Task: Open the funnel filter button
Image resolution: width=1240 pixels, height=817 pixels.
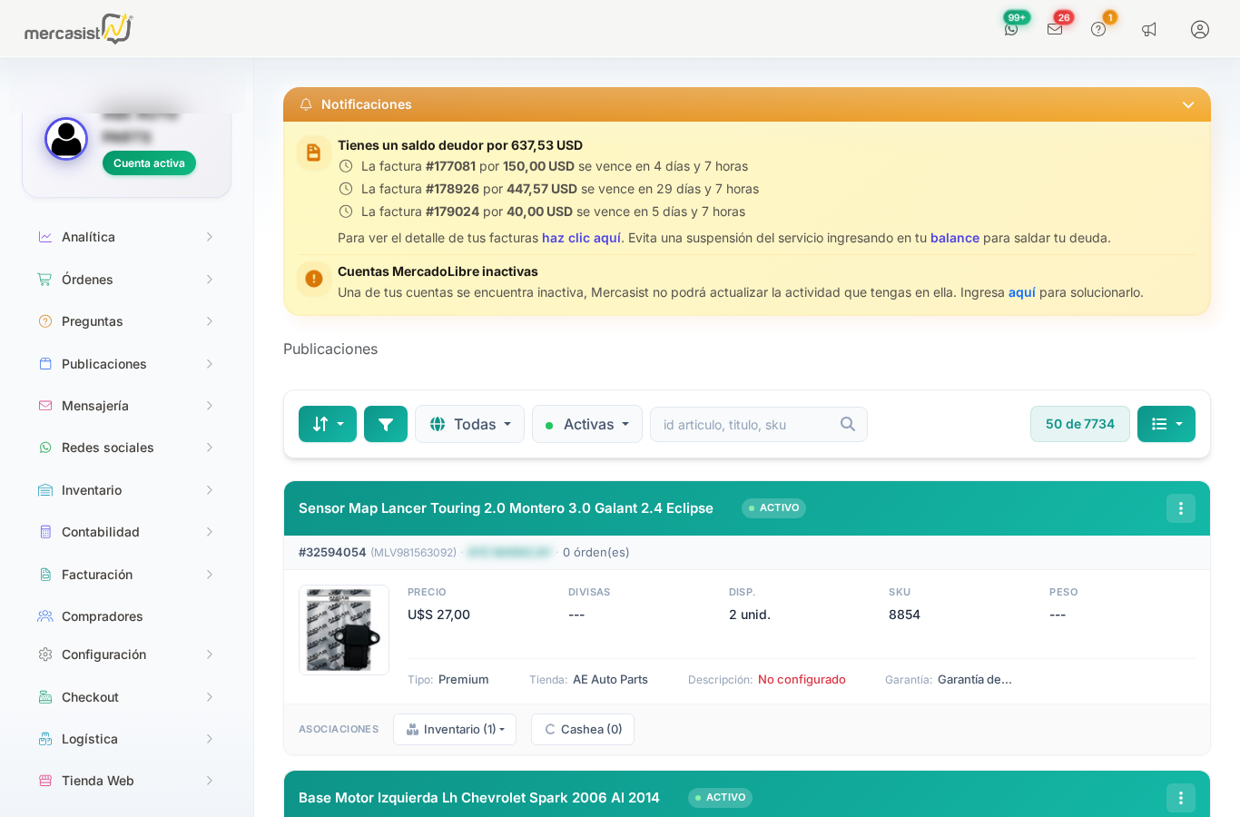Action: coord(386,424)
